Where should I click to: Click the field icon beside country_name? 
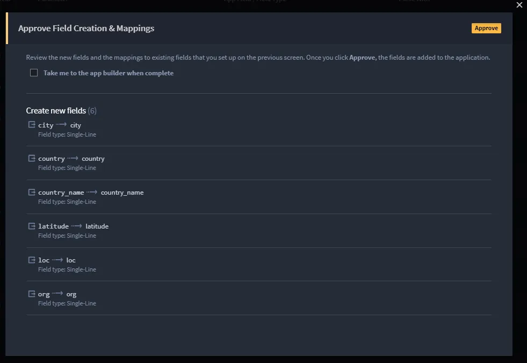click(32, 192)
